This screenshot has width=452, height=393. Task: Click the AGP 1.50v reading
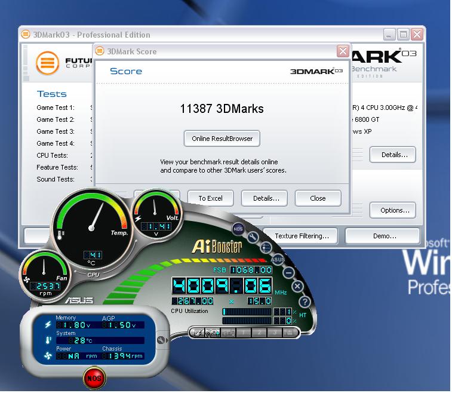(x=119, y=325)
